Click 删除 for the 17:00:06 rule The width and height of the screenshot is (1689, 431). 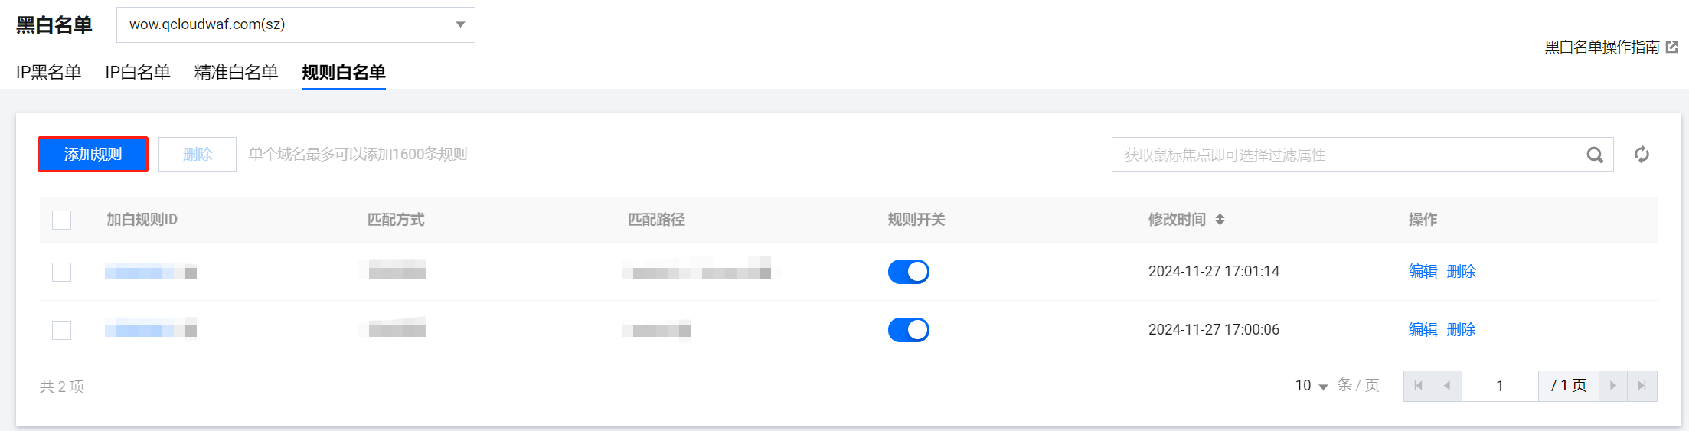point(1461,330)
